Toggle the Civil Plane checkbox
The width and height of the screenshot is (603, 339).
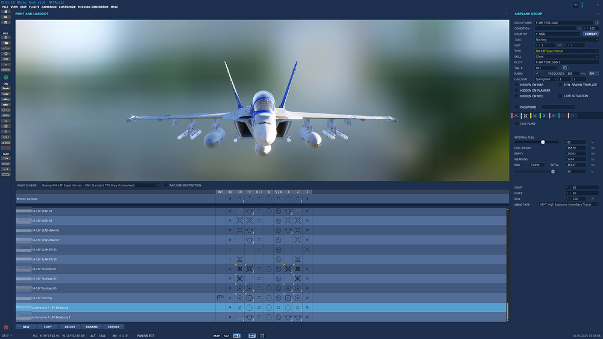point(517,124)
